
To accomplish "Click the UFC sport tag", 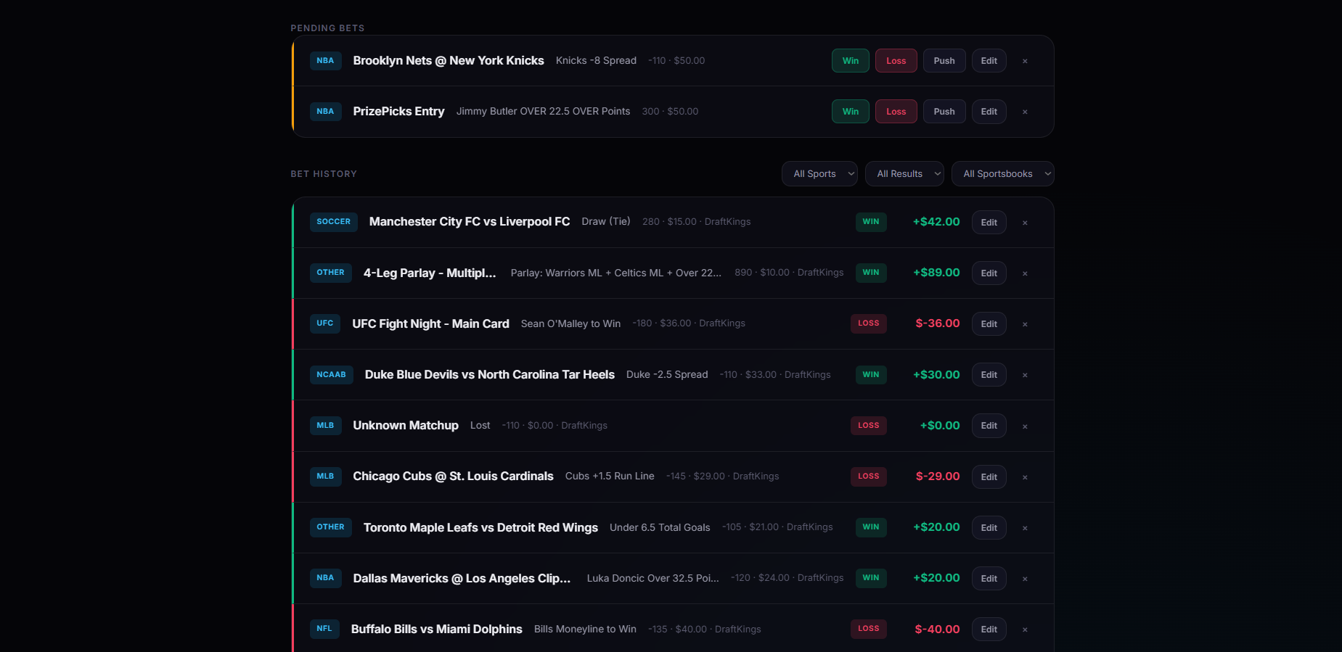I will [x=325, y=323].
